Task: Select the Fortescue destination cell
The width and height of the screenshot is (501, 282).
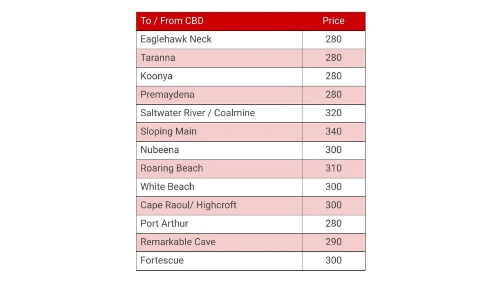Action: [x=162, y=261]
